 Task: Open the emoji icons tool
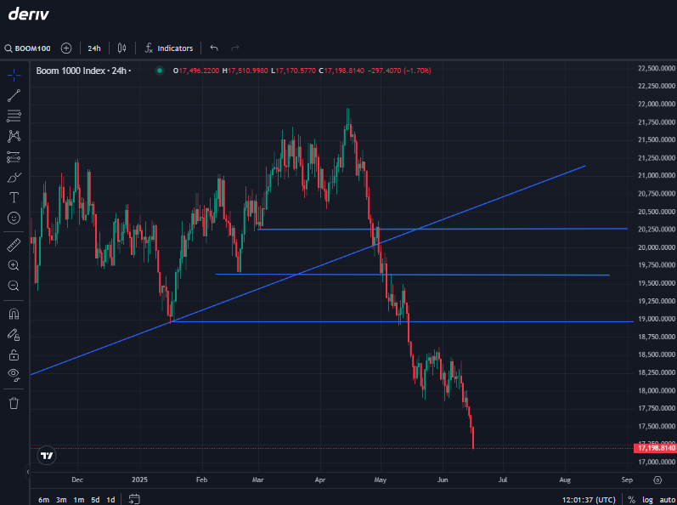coord(14,218)
